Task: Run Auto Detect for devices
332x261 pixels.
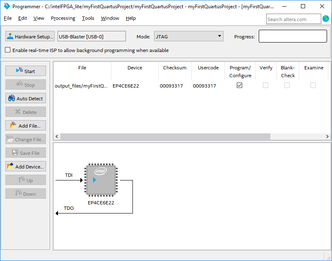Action: pos(26,98)
